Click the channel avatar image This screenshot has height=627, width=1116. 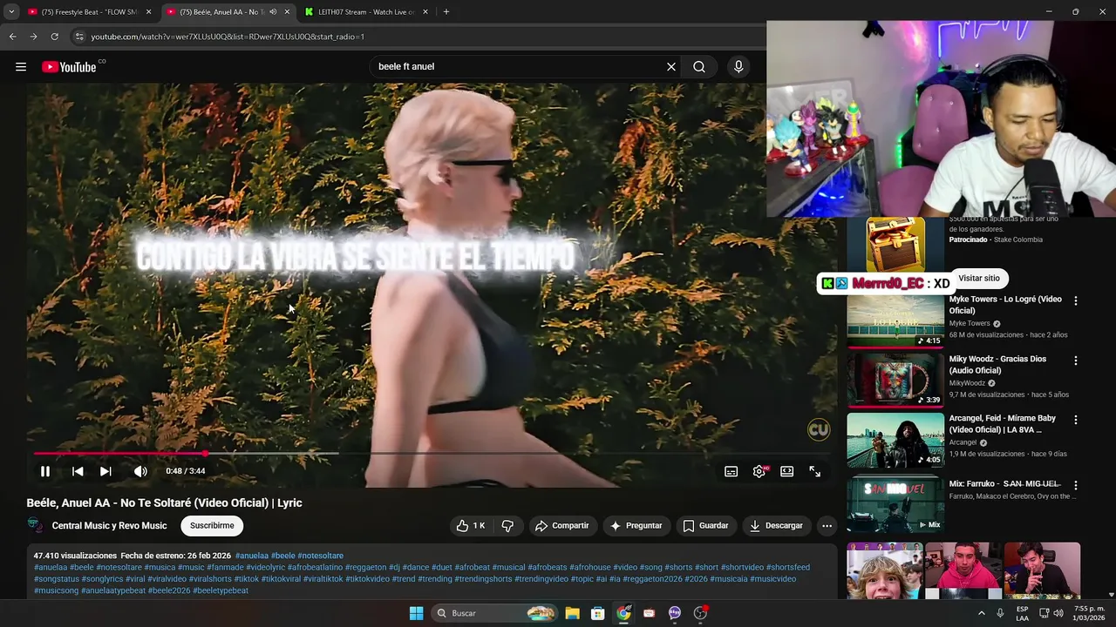36,525
